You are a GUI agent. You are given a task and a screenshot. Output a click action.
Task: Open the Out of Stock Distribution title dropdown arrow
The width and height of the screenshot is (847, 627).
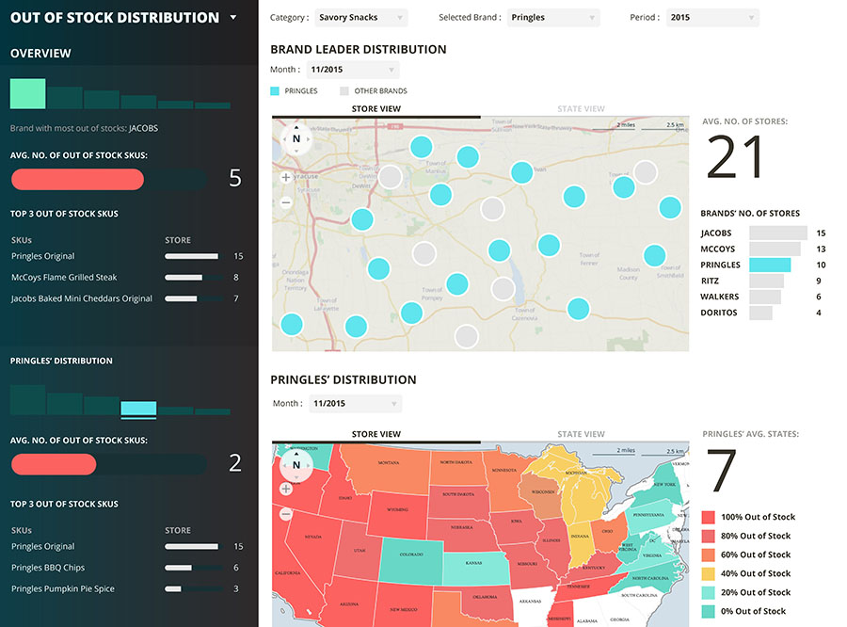(233, 17)
